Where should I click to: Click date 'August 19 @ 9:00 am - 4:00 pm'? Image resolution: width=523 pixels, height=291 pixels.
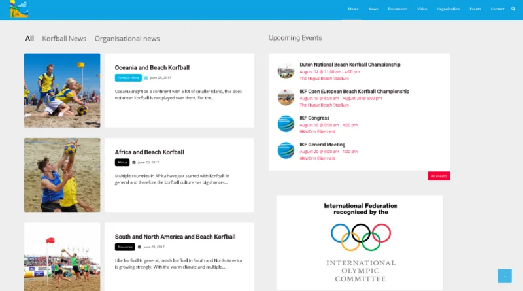[329, 125]
